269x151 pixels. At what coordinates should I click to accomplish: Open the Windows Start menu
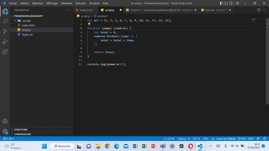(44, 146)
